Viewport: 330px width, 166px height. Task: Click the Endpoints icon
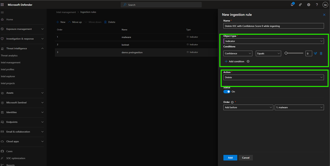[x=2, y=122]
